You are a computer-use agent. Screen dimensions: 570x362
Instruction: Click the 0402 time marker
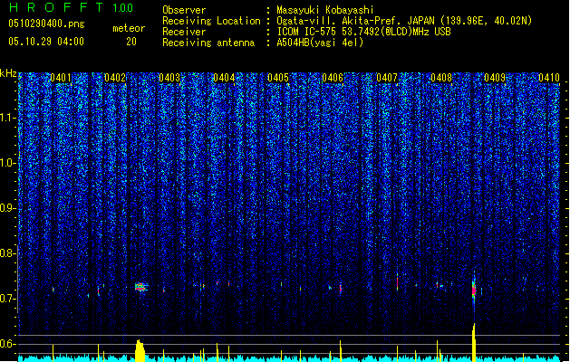[115, 78]
